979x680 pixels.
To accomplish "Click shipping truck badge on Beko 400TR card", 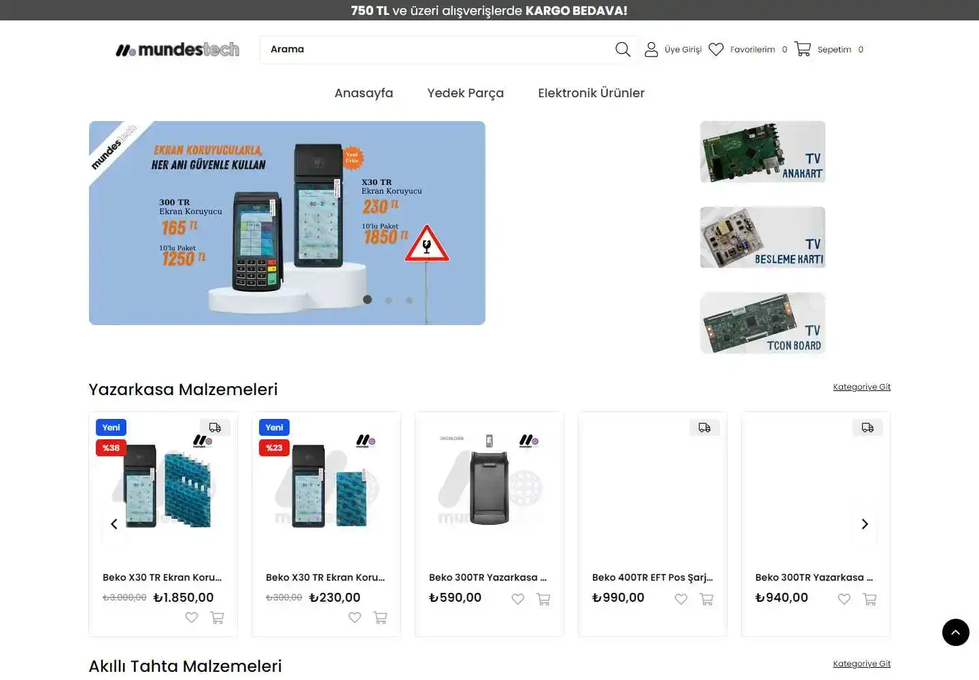I will click(704, 428).
